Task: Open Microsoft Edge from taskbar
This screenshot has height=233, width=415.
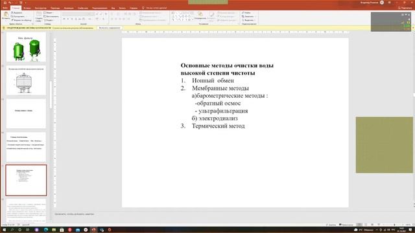Action: coord(46,230)
